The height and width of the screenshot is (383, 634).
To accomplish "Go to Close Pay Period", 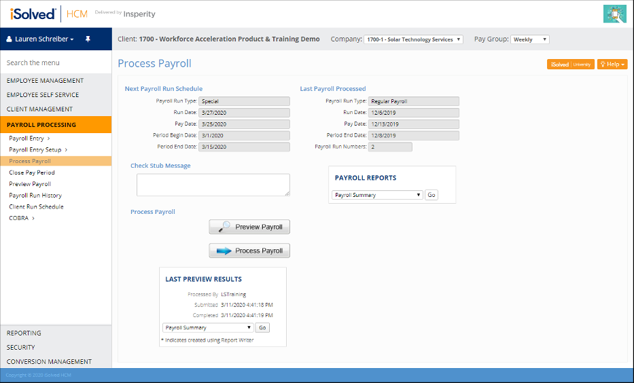I will [x=32, y=172].
